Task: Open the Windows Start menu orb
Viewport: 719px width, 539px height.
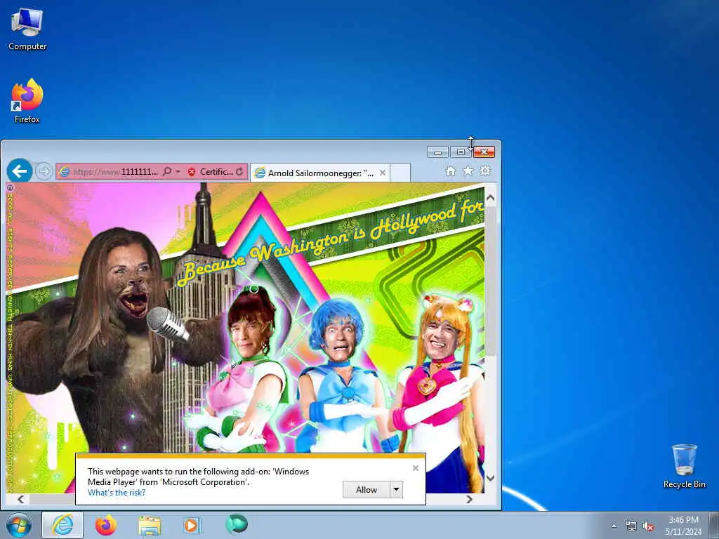Action: coord(19,525)
